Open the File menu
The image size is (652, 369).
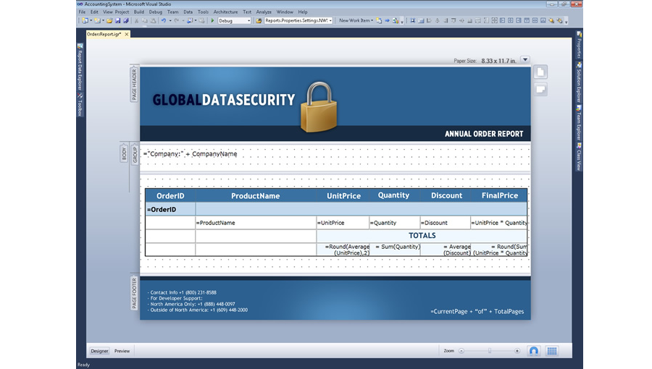(82, 12)
